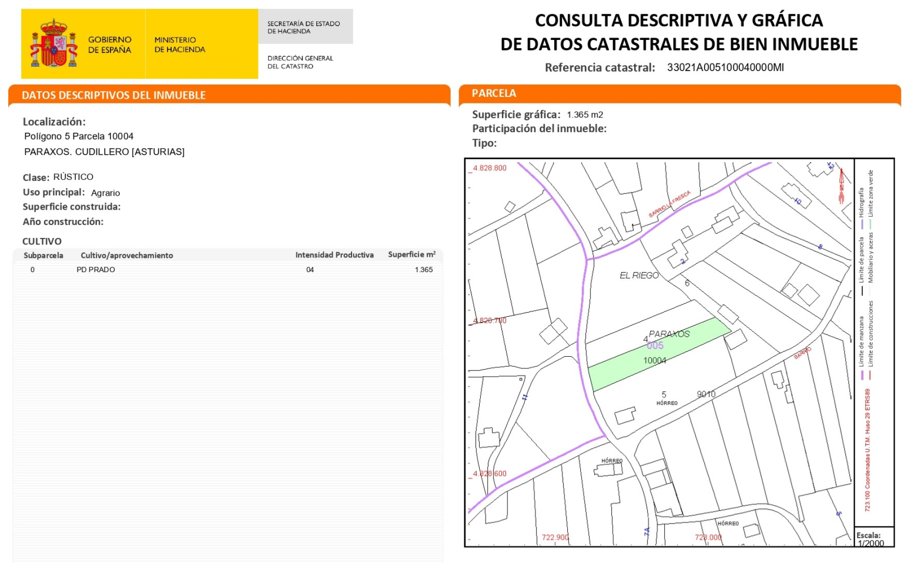Click 'Límite de parcela' legend entry
This screenshot has width=911, height=563.
coord(861,265)
